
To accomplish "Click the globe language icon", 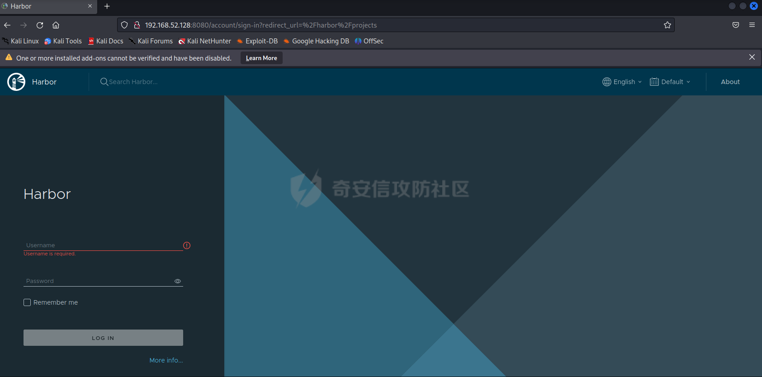I will 607,82.
